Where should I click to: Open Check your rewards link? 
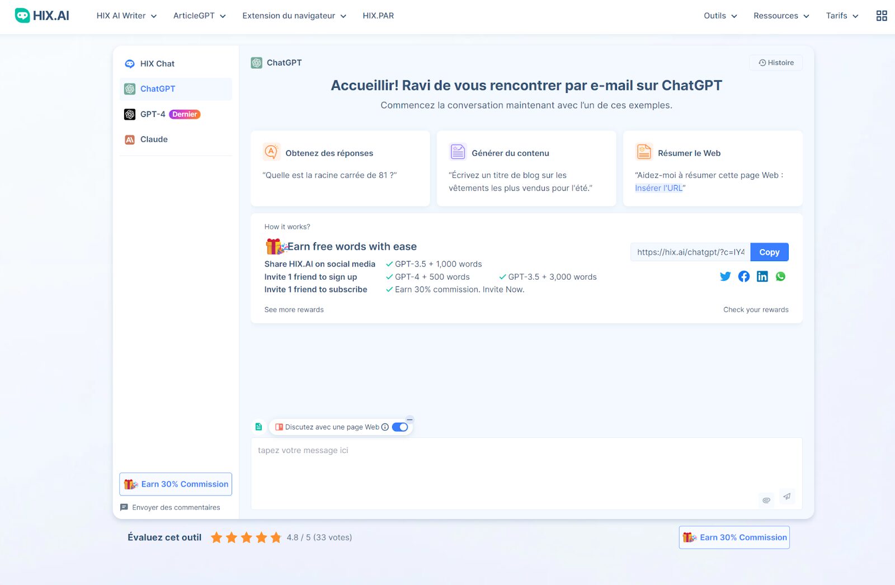(756, 310)
